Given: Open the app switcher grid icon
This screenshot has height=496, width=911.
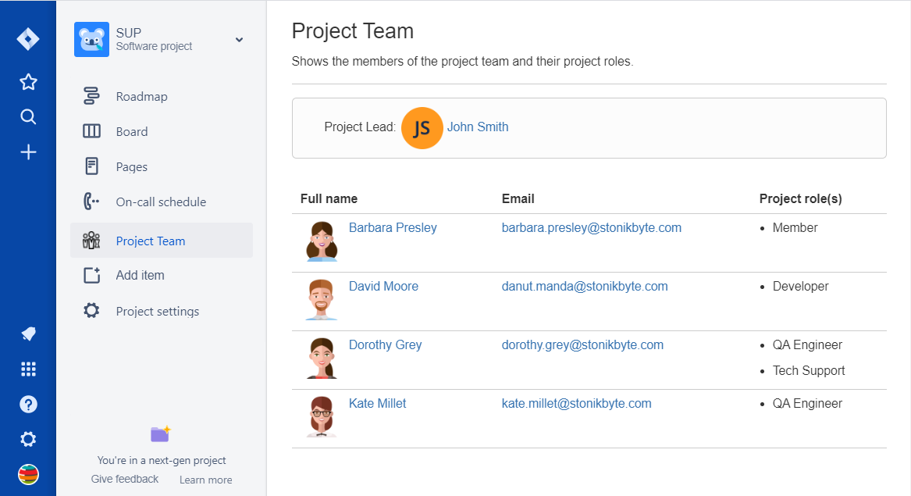Looking at the screenshot, I should (x=28, y=369).
